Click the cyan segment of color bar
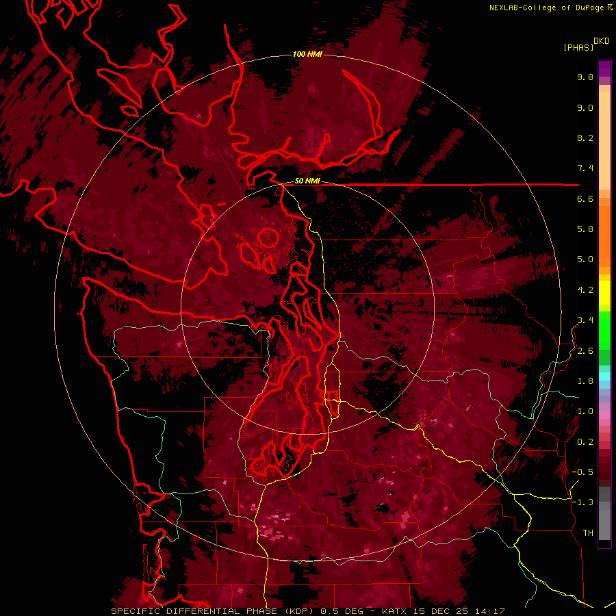This screenshot has width=616, height=616. click(604, 376)
